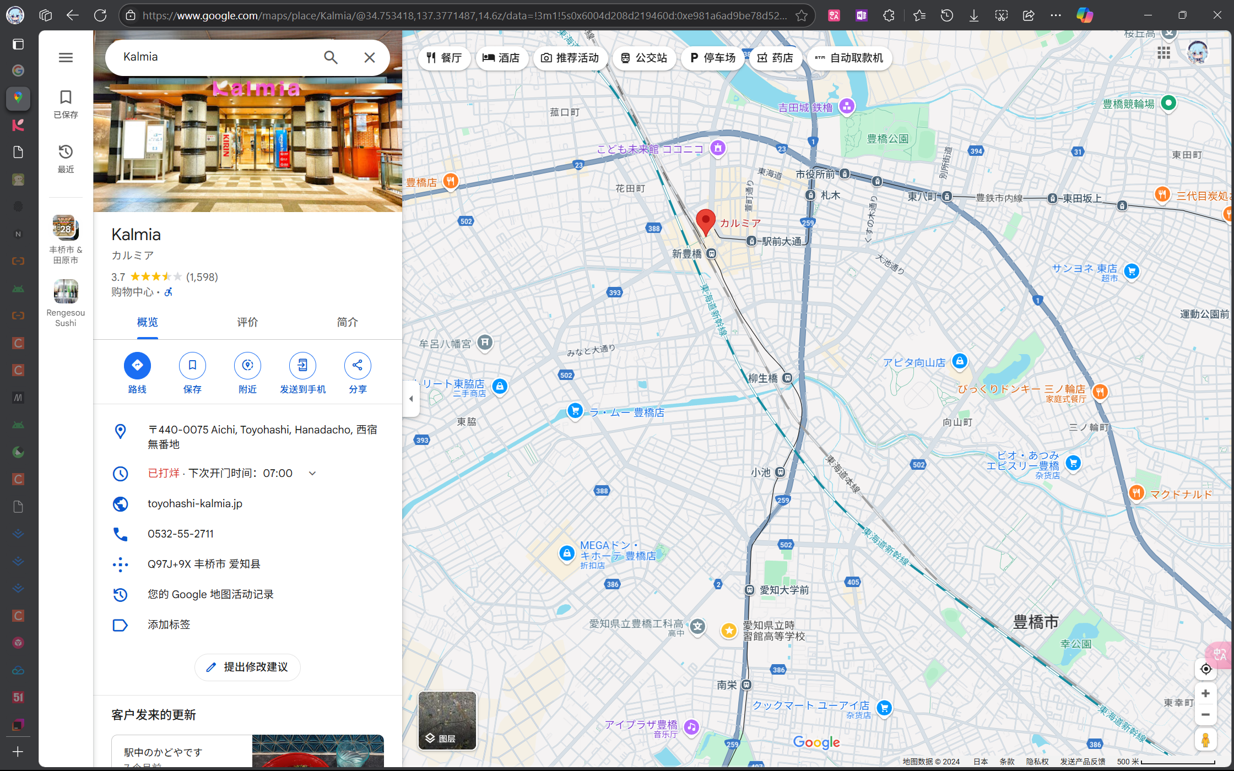Click the Directions (路线) button
This screenshot has width=1234, height=771.
click(x=137, y=373)
